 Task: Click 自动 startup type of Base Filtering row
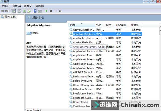pos(119,85)
